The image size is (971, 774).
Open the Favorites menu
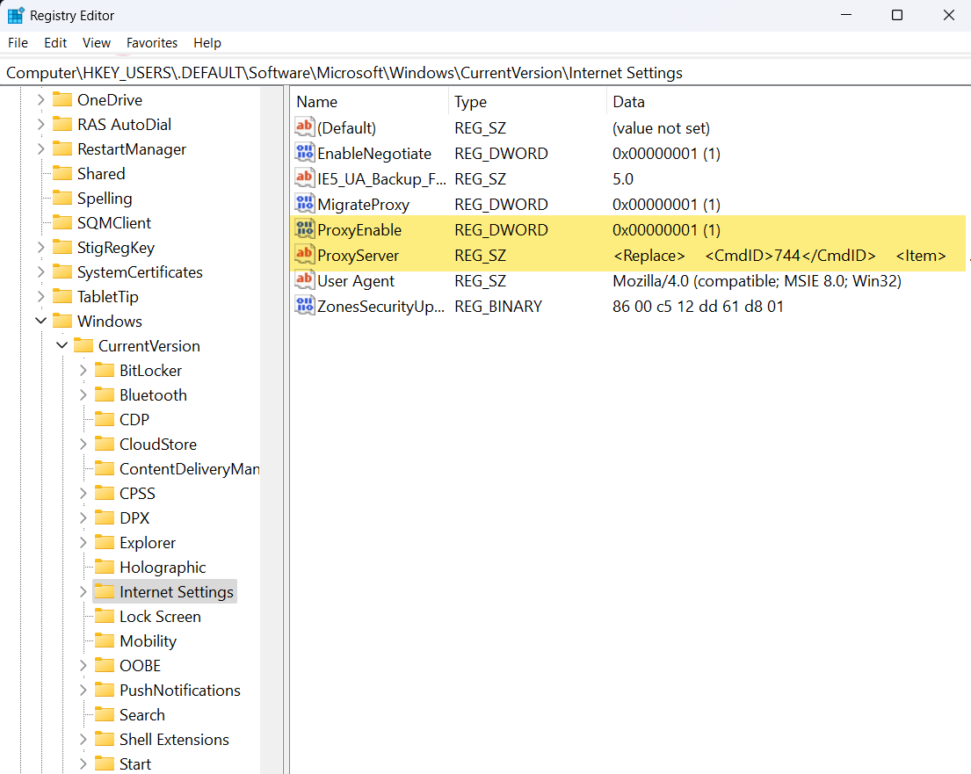[x=151, y=43]
